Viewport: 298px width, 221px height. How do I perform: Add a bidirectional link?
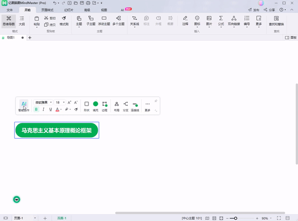tap(234, 21)
